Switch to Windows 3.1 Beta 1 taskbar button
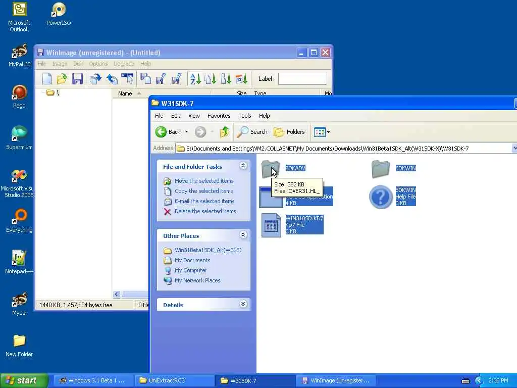This screenshot has height=388, width=517. (x=92, y=380)
